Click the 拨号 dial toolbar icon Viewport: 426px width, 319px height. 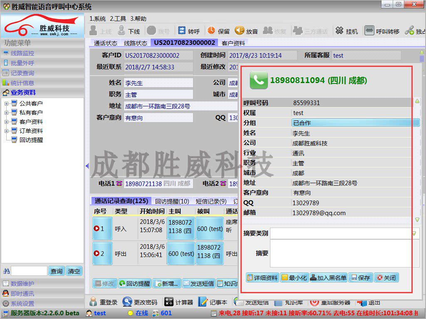(x=151, y=30)
